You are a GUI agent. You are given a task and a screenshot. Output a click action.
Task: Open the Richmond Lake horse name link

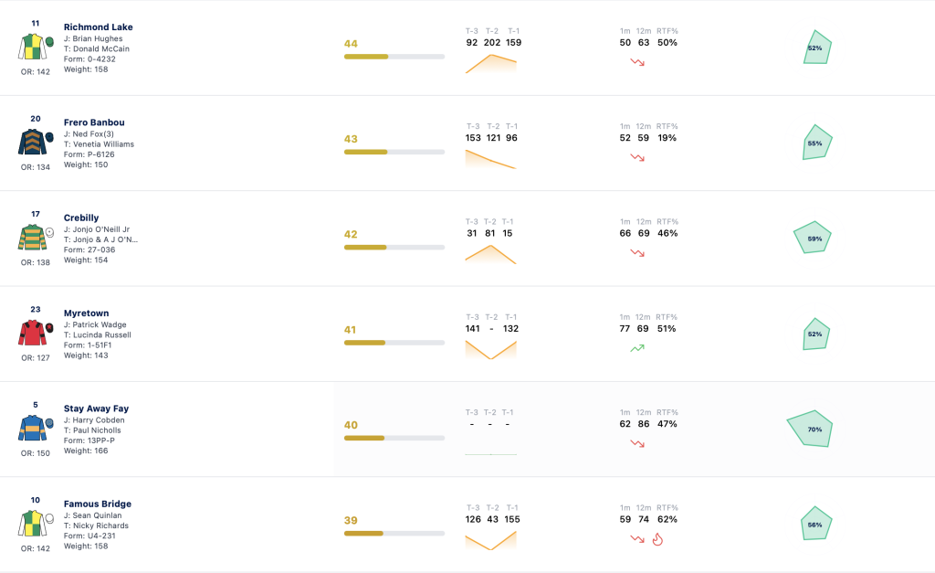[99, 27]
